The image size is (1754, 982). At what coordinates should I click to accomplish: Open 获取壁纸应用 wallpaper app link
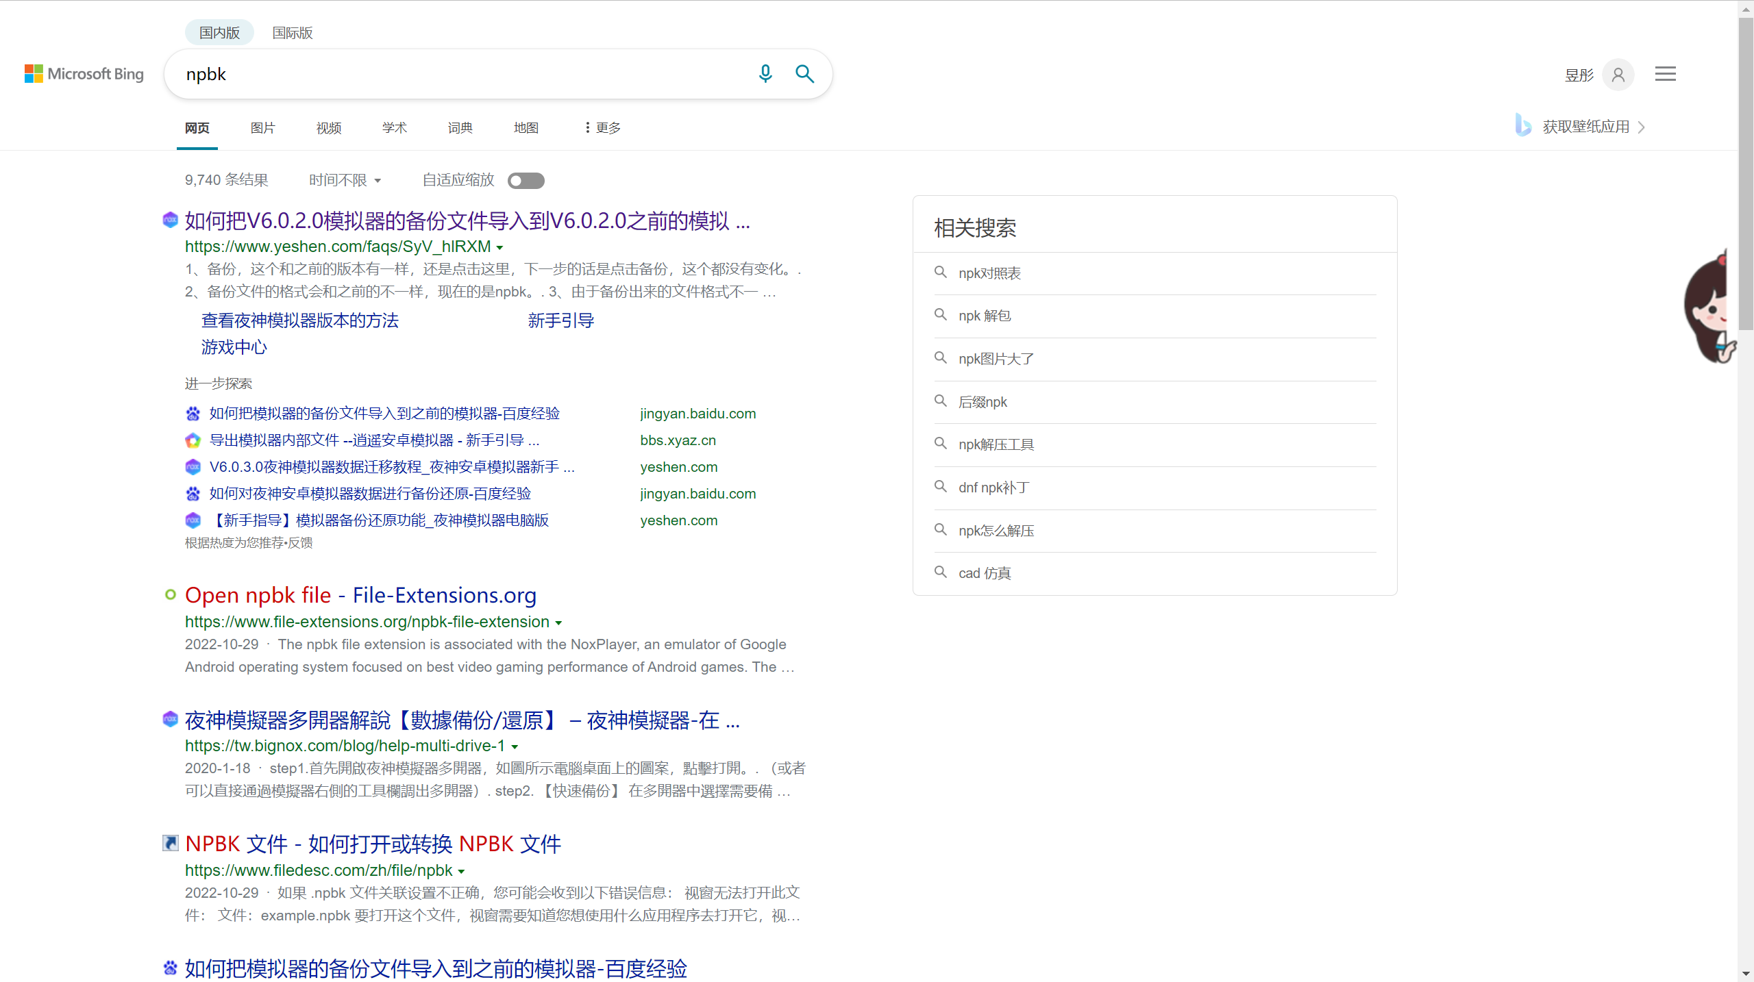[1585, 127]
